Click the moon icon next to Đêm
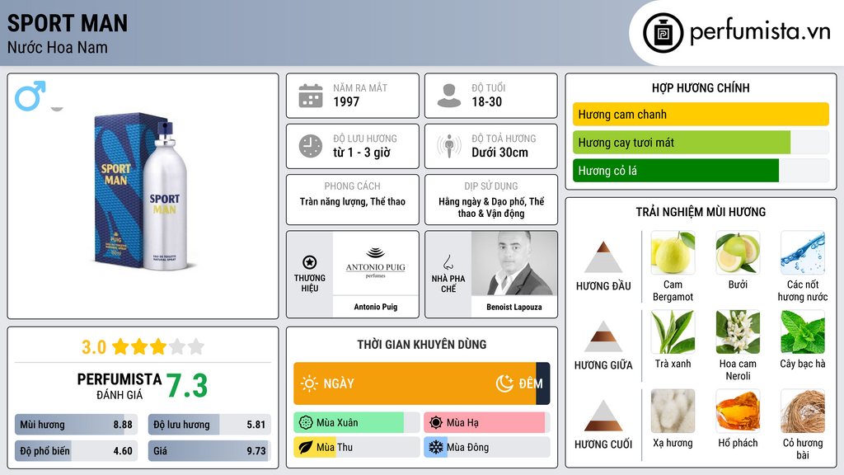The height and width of the screenshot is (475, 844). [x=504, y=383]
